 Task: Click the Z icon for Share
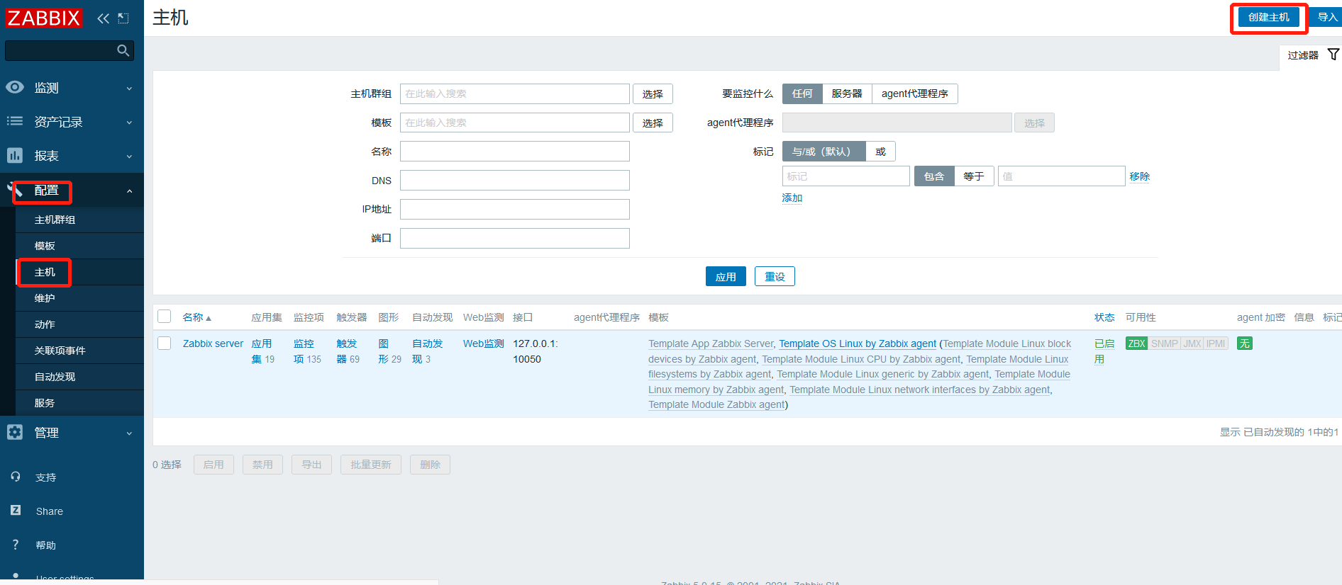16,510
